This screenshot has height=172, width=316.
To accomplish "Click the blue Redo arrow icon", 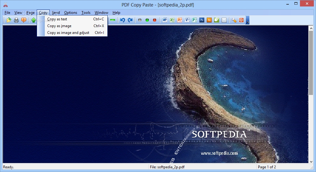I will tap(130, 20).
